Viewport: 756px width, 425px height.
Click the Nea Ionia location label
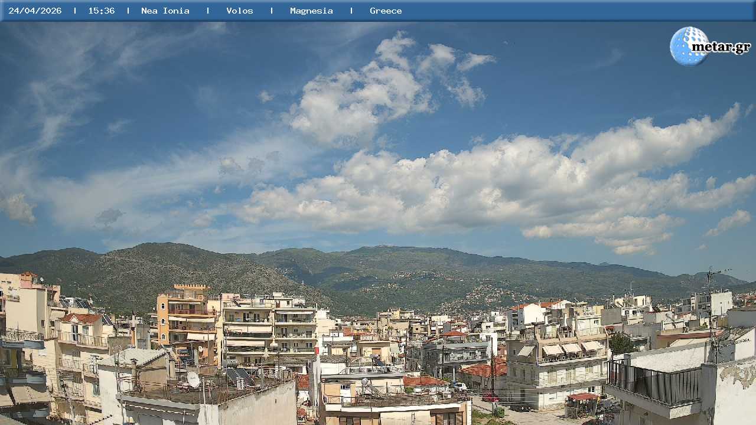(165, 11)
